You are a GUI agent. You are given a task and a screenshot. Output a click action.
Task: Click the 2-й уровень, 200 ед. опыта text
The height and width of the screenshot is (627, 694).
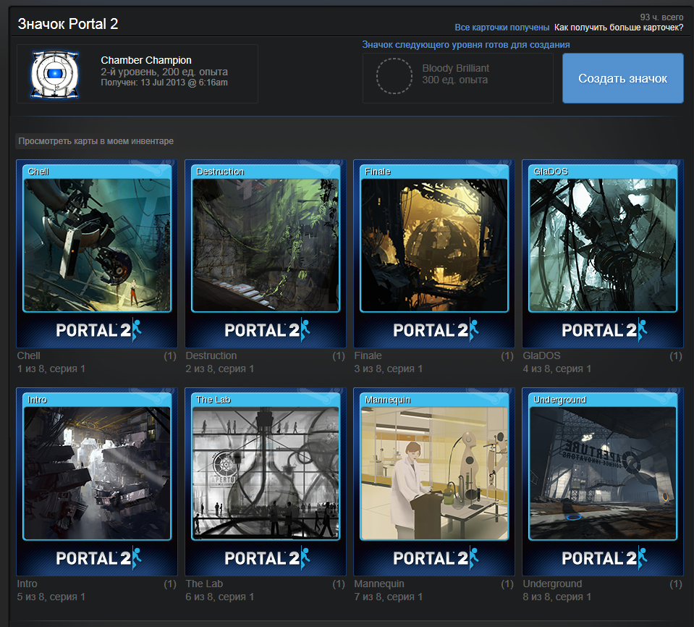[164, 72]
